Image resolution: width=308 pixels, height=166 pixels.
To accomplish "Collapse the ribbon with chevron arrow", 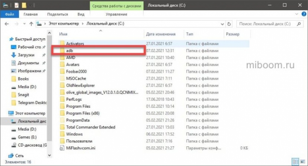I will tap(296, 14).
